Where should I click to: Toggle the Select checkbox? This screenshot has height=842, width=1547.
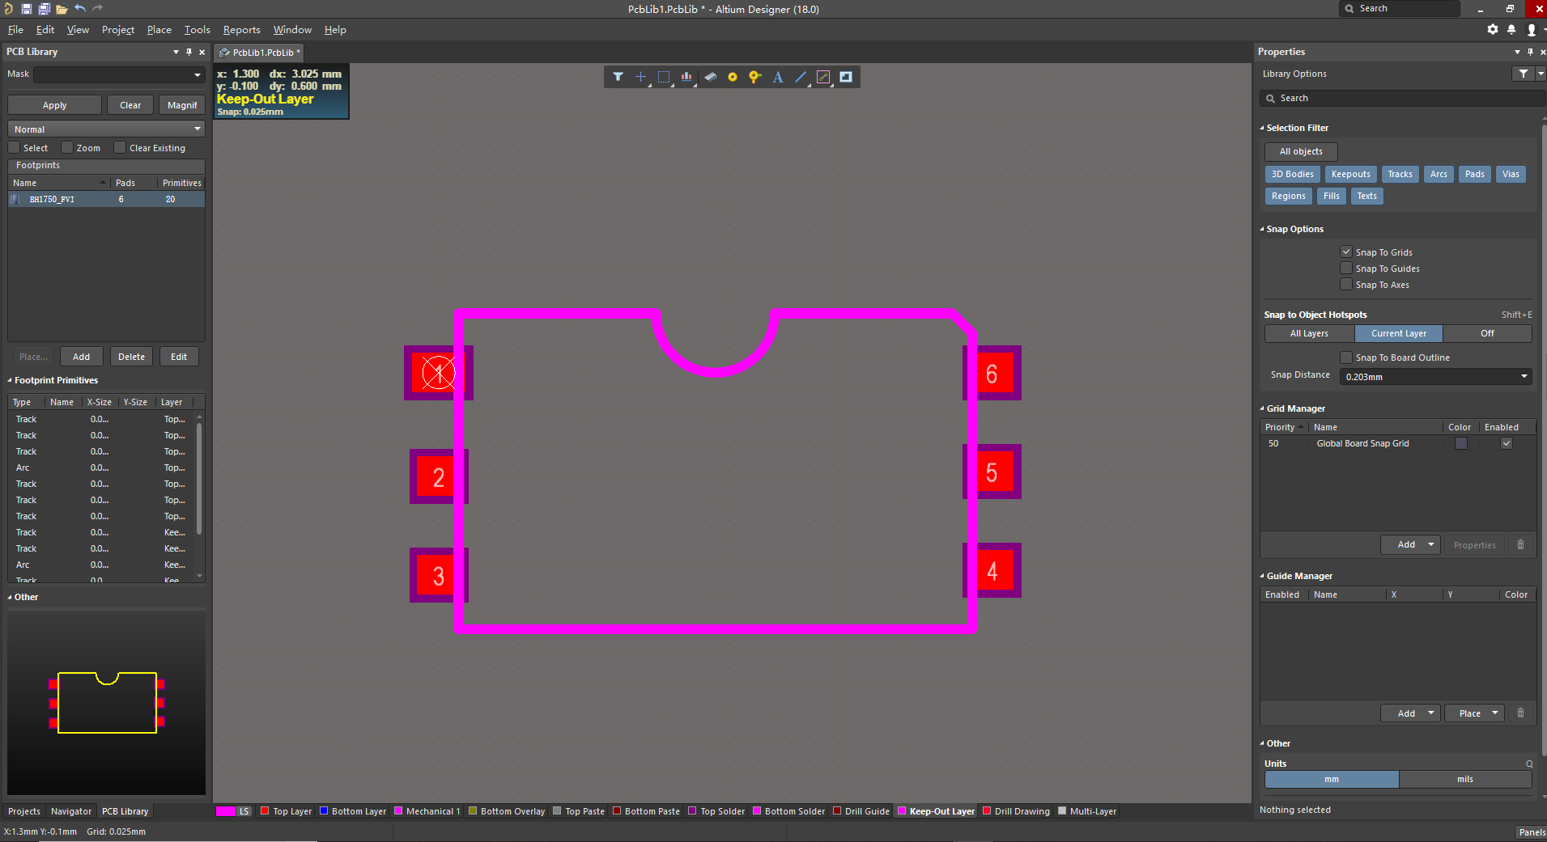click(14, 148)
